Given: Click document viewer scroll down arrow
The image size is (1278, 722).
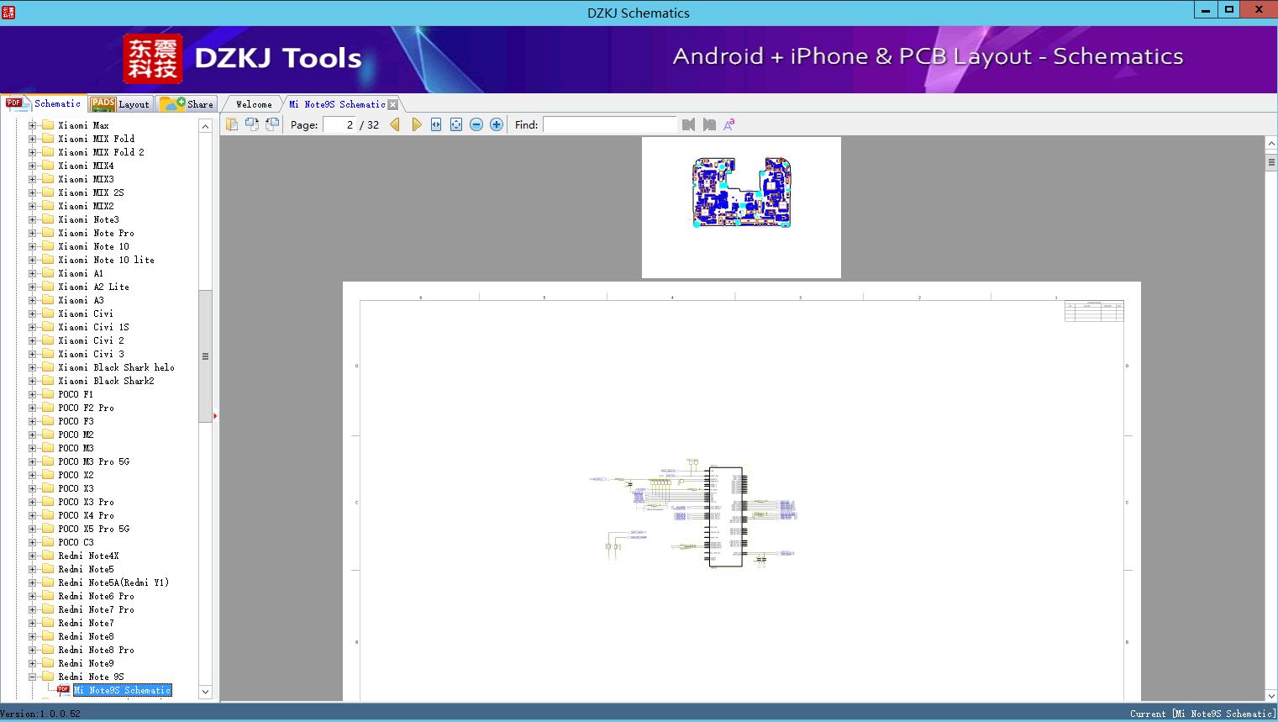Looking at the screenshot, I should click(x=1271, y=695).
